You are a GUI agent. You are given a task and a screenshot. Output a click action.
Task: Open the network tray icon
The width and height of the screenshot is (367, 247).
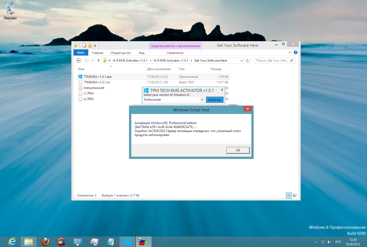point(323,242)
